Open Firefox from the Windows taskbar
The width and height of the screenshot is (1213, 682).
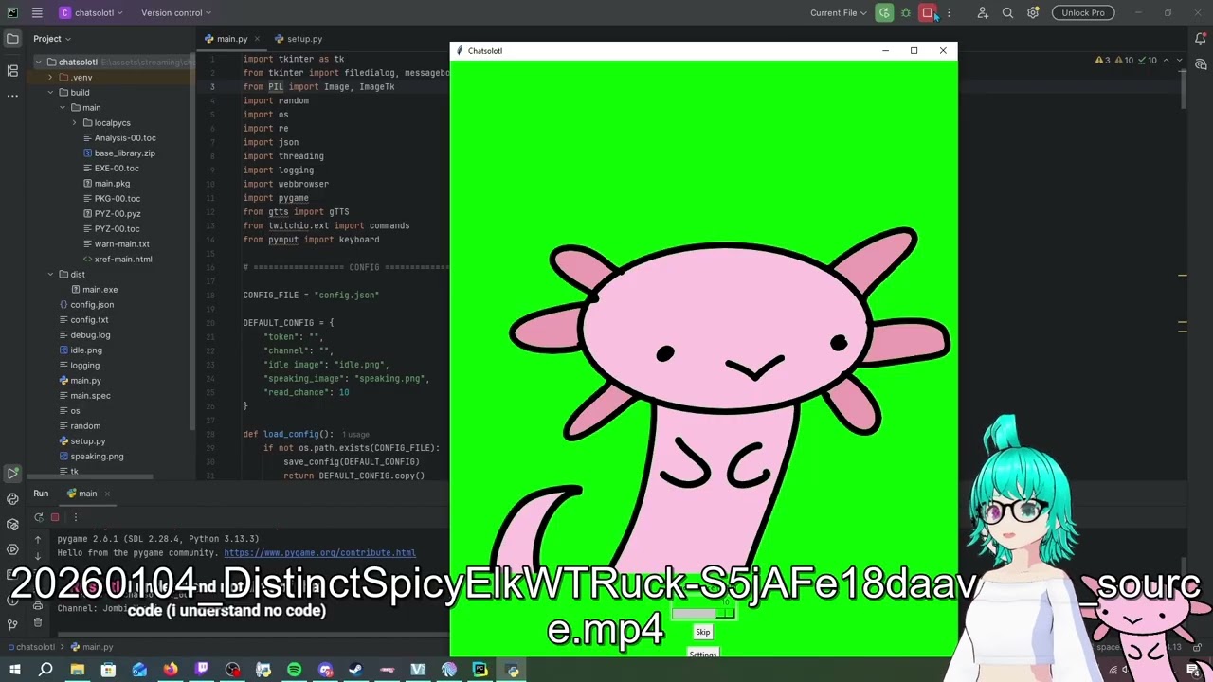(x=171, y=670)
